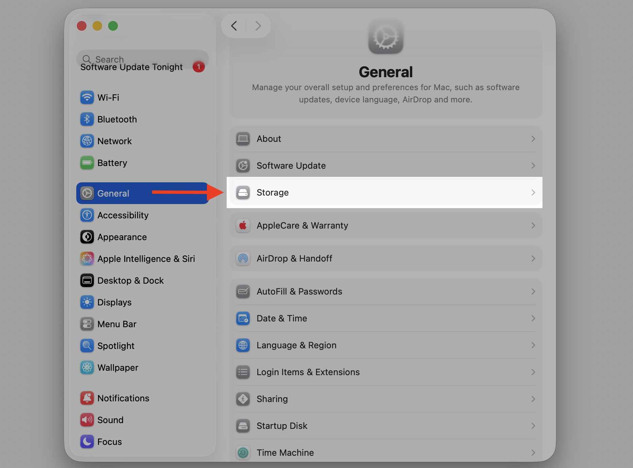Open Startup Disk via its chevron
Viewport: 633px width, 468px height.
point(533,426)
